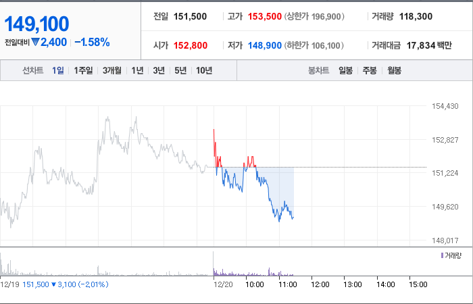Screen dimensions: 473x304
Task: Select the 1일 line chart tab
Action: click(58, 70)
